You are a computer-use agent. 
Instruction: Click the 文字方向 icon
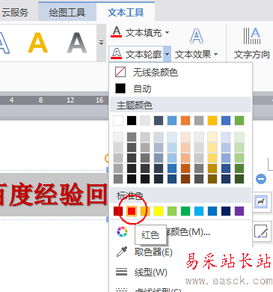pos(252,36)
